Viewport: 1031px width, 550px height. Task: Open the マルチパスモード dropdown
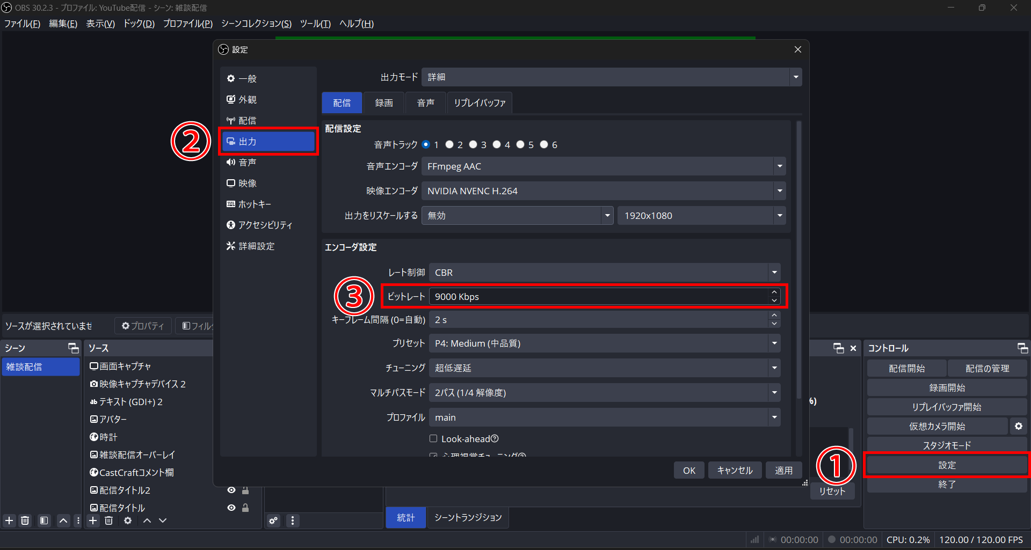coord(605,393)
